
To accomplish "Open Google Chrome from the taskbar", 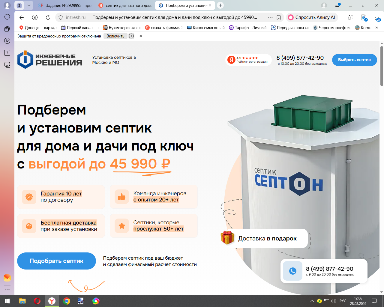I will click(x=67, y=301).
